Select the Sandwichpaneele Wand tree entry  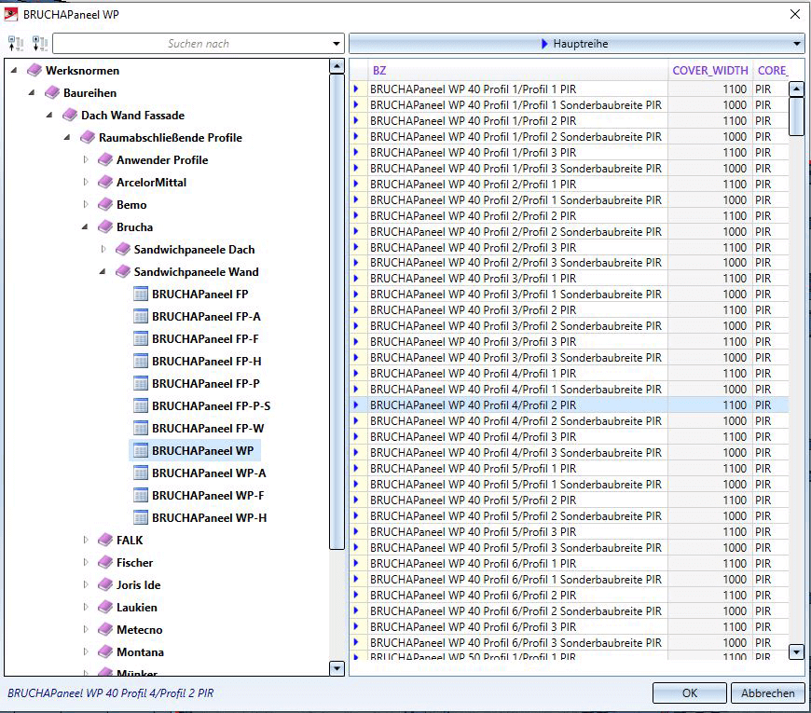pyautogui.click(x=196, y=271)
